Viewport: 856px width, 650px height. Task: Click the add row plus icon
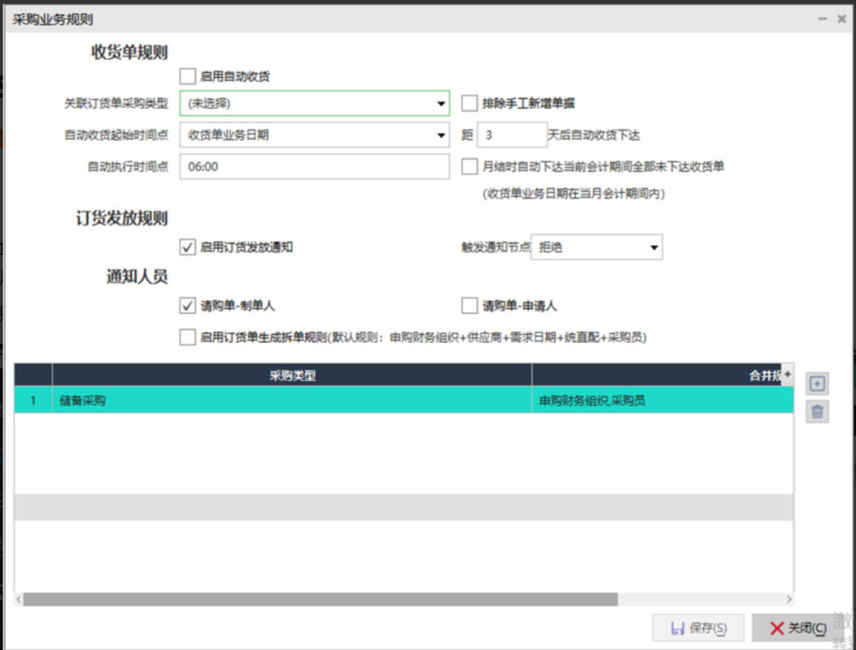pyautogui.click(x=817, y=384)
